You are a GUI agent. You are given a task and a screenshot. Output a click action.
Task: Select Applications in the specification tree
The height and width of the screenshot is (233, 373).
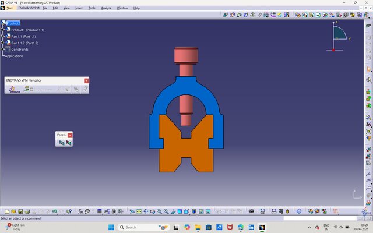[x=17, y=56]
